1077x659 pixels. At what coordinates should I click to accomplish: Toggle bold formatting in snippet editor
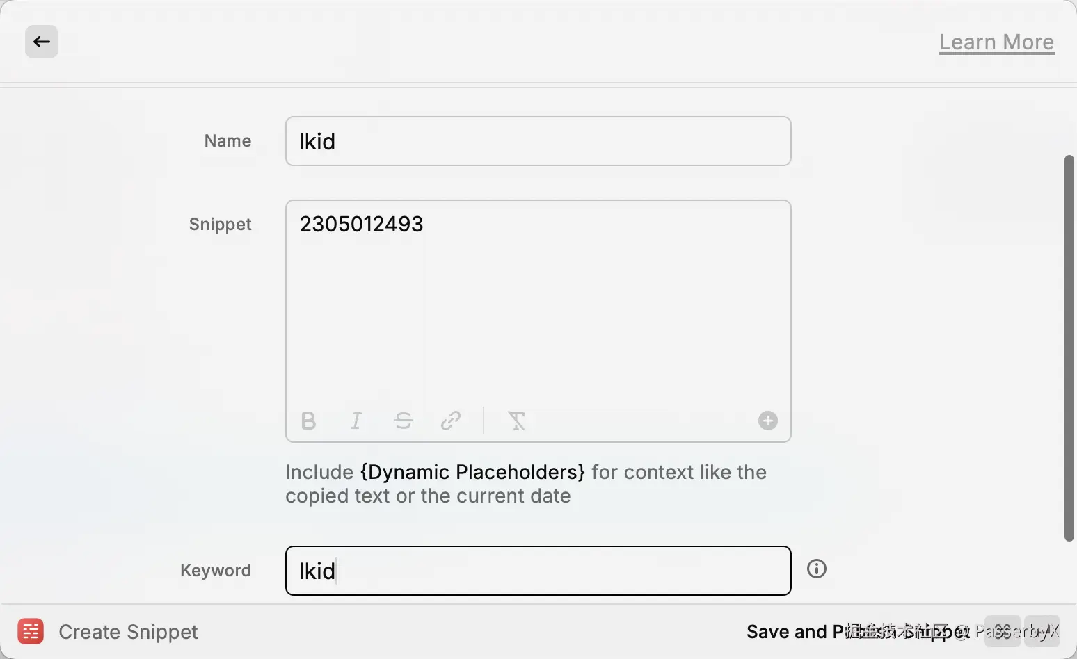click(x=309, y=421)
